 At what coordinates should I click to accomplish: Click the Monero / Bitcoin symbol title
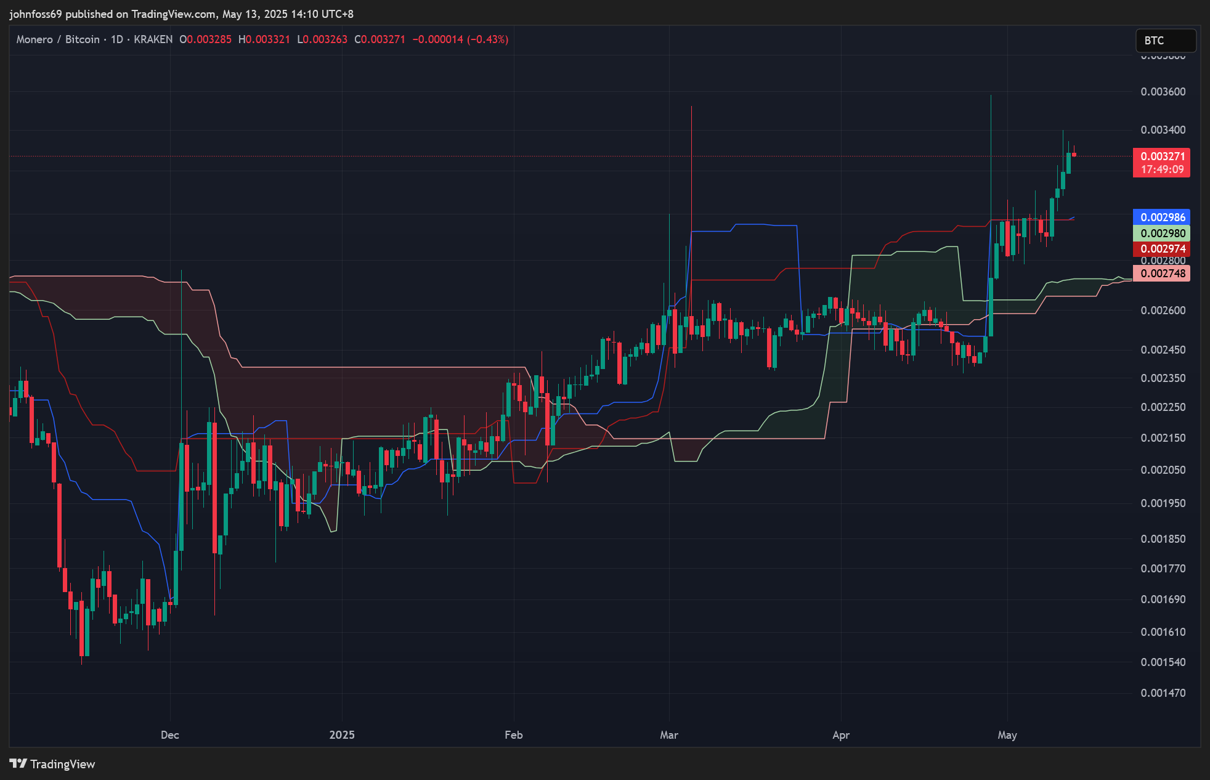point(58,39)
